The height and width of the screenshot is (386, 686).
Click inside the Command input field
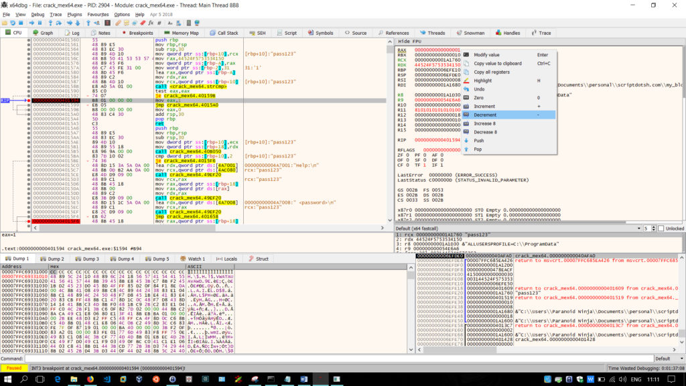point(268,358)
